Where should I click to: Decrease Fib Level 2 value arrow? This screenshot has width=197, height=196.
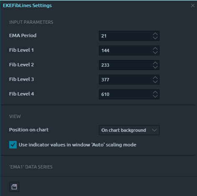tap(155, 67)
